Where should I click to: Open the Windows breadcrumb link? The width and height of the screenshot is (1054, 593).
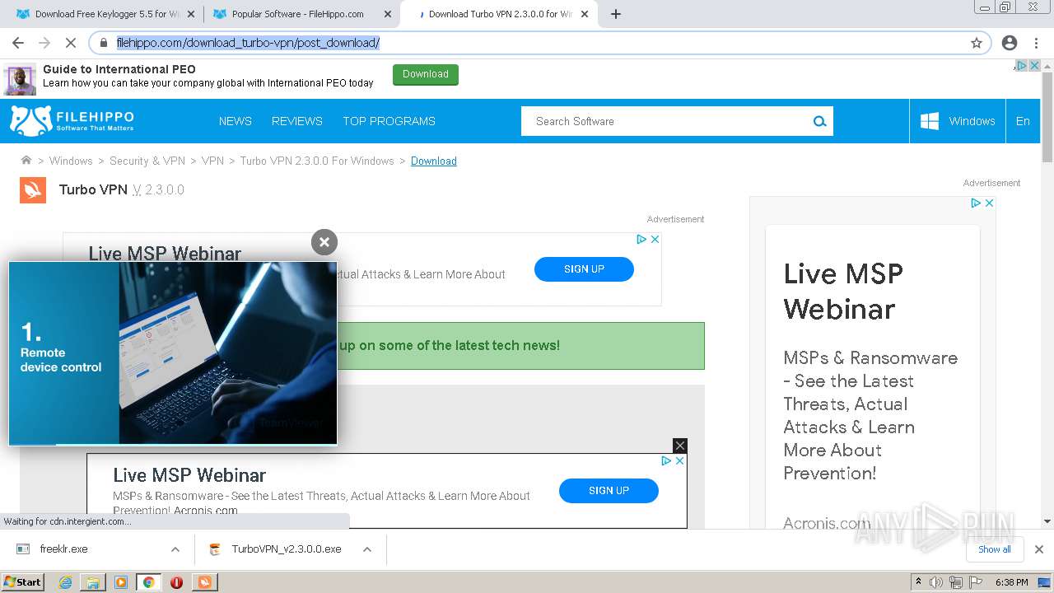click(71, 161)
